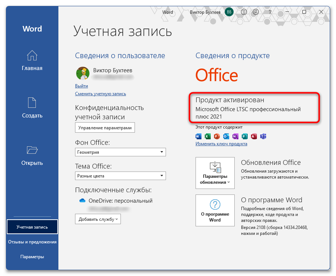Select the Publisher icon in product list
Screen dimensions: 336x276
[x=244, y=136]
